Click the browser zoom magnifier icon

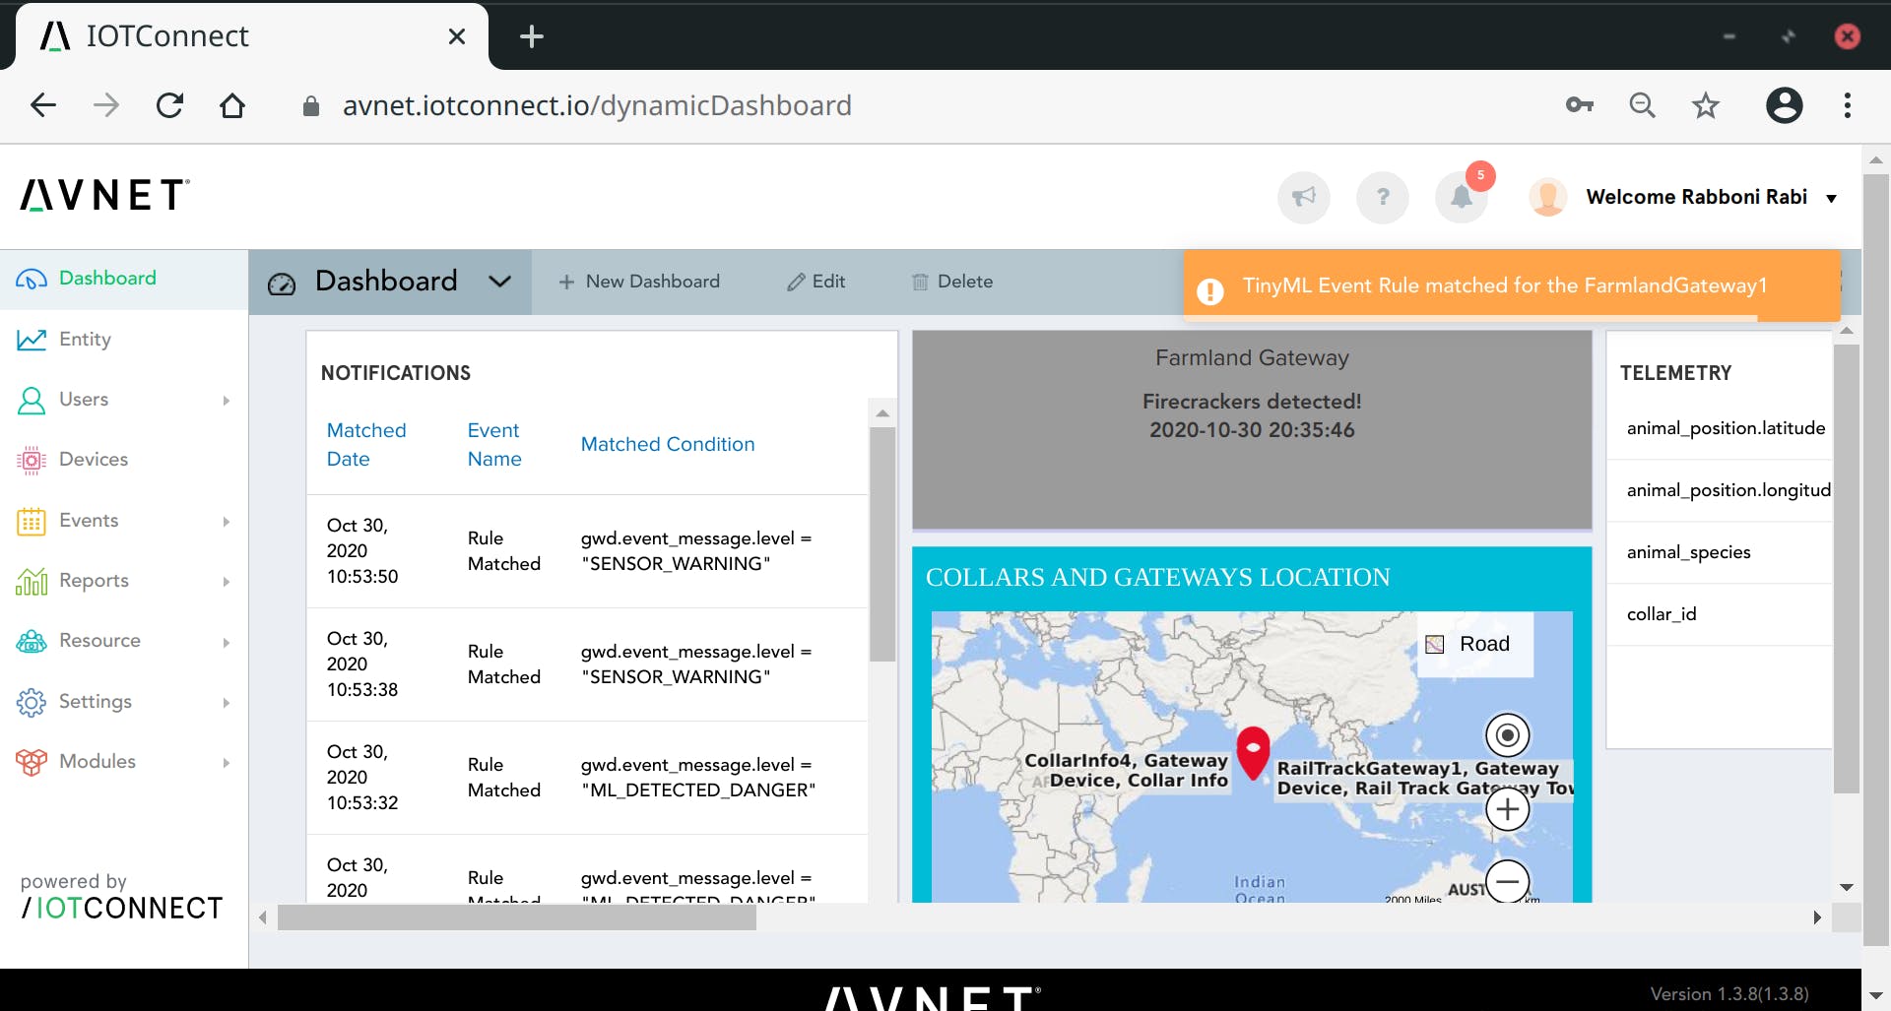1642,104
